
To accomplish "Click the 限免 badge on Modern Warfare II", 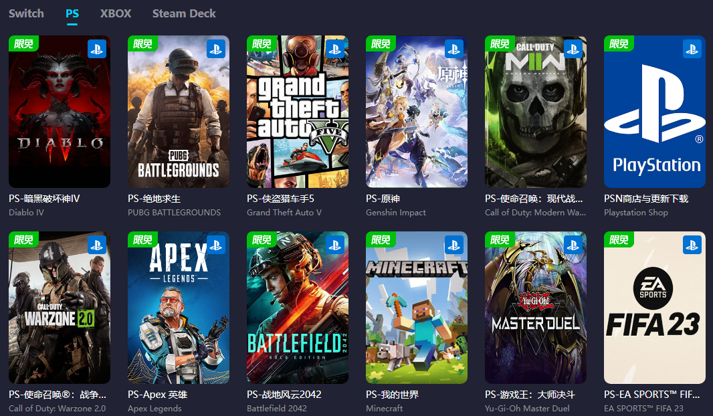I will (x=500, y=43).
